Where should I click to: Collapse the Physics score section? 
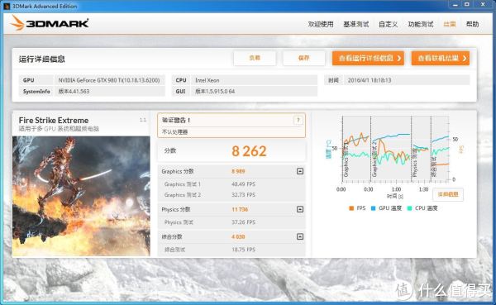300,209
